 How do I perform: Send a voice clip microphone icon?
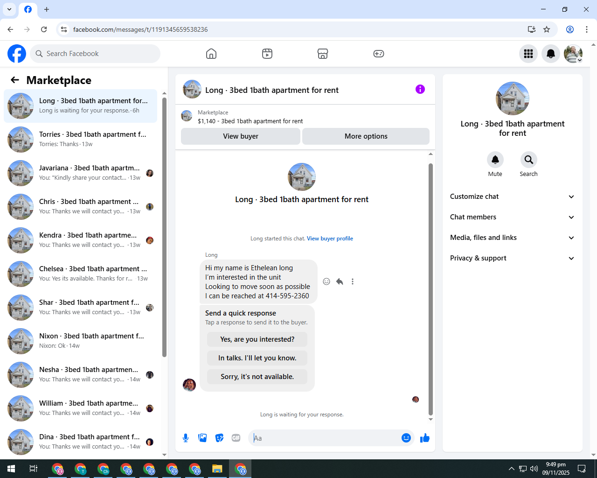click(186, 438)
